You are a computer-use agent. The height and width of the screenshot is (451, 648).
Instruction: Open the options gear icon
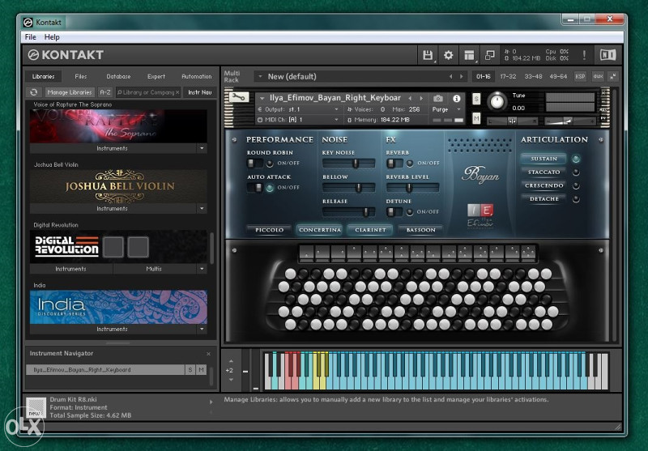coord(449,55)
